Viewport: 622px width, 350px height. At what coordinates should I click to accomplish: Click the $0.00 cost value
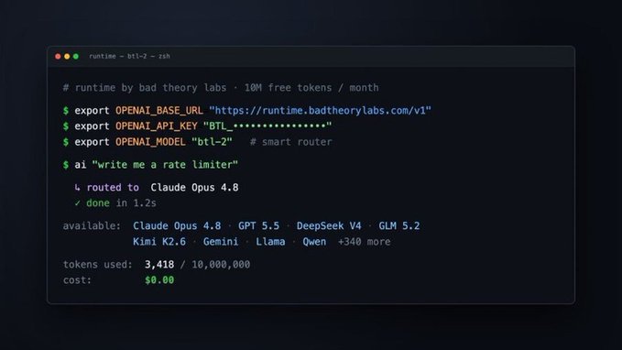tap(159, 280)
